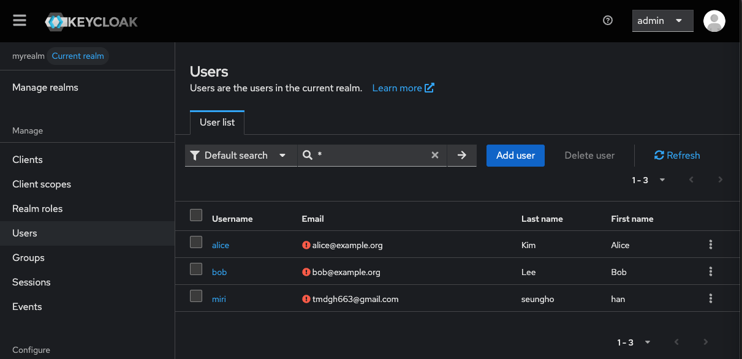
Task: Click the tmdgh663@gmail.com email cell
Action: (x=355, y=299)
